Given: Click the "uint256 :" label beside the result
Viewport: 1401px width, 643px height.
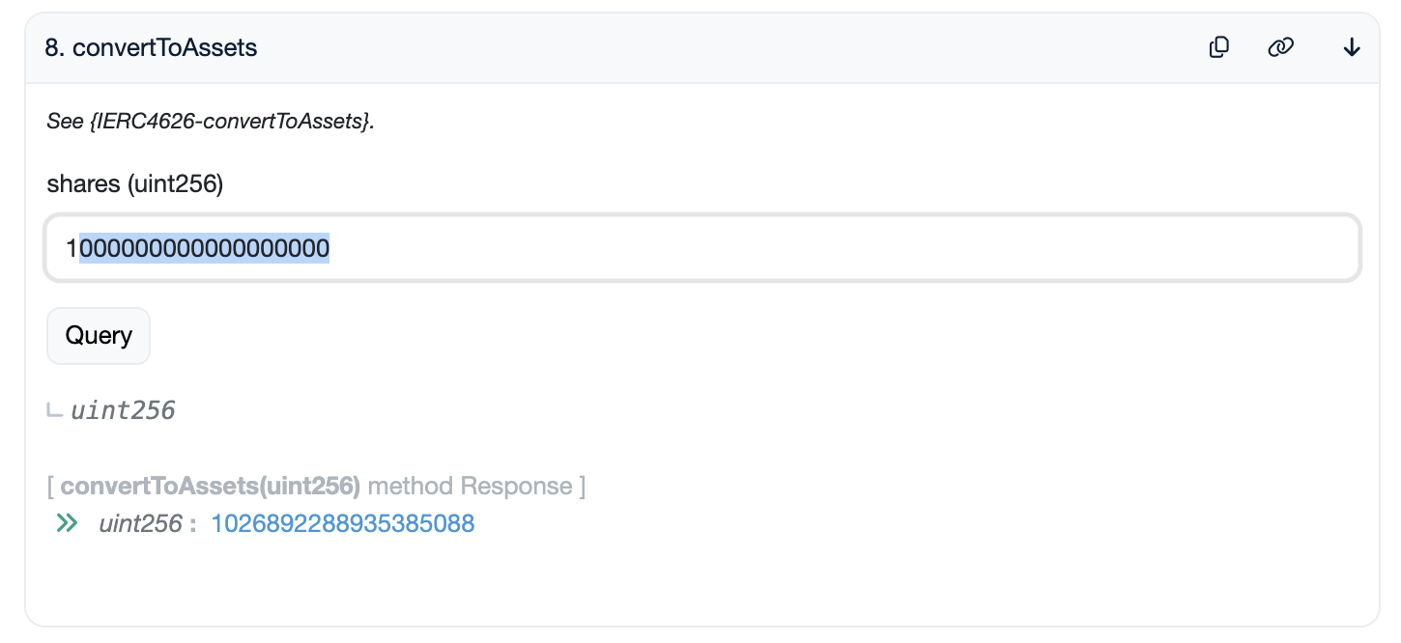Looking at the screenshot, I should click(x=147, y=523).
